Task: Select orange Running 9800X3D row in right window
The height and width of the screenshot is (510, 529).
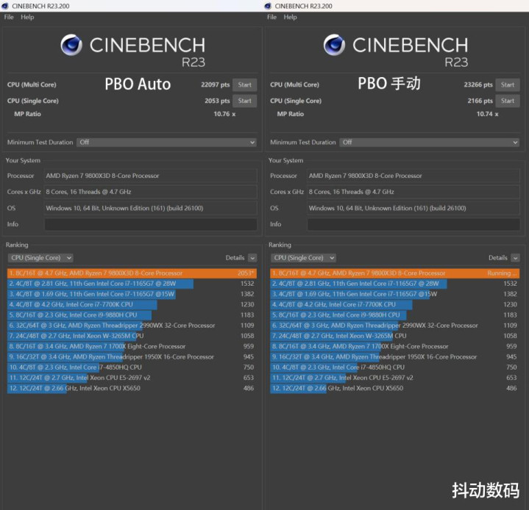Action: click(x=394, y=273)
